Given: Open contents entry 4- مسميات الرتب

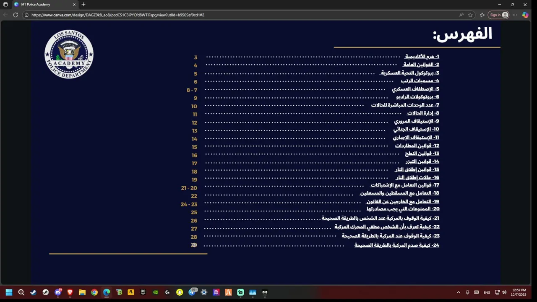Looking at the screenshot, I should (x=420, y=81).
